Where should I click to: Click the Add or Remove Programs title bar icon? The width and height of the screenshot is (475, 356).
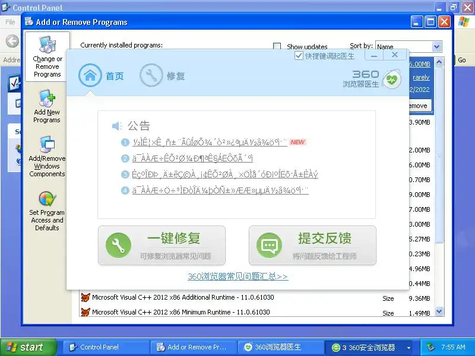[29, 21]
